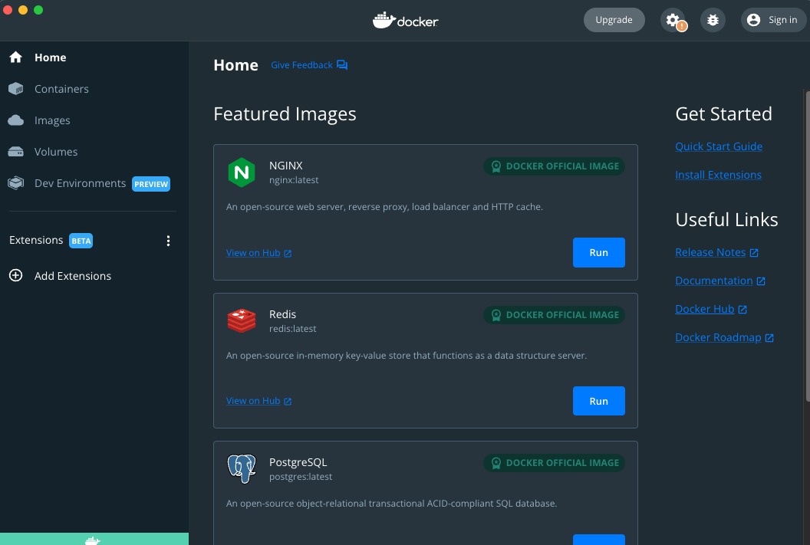Open the Install Extensions link
This screenshot has height=545, width=810.
coord(718,175)
